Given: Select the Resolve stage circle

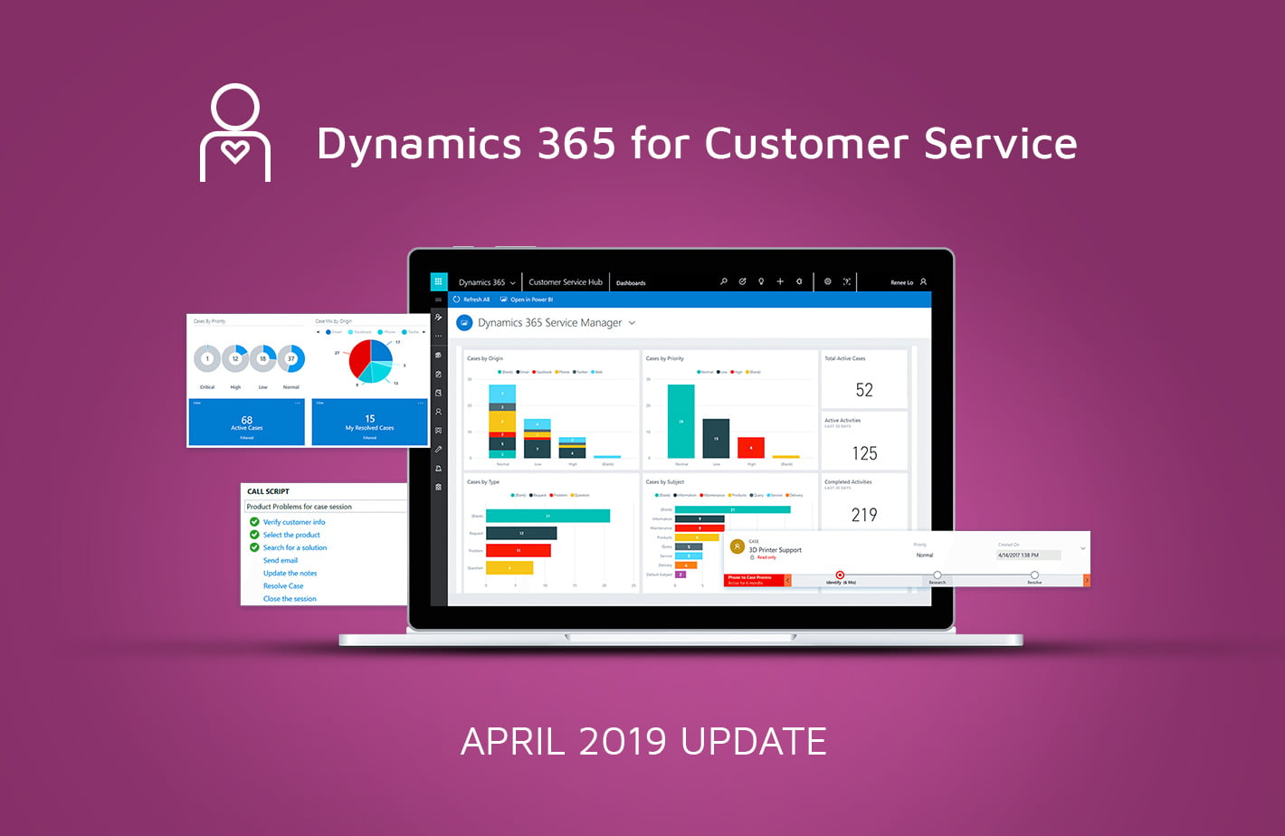Looking at the screenshot, I should (1034, 575).
